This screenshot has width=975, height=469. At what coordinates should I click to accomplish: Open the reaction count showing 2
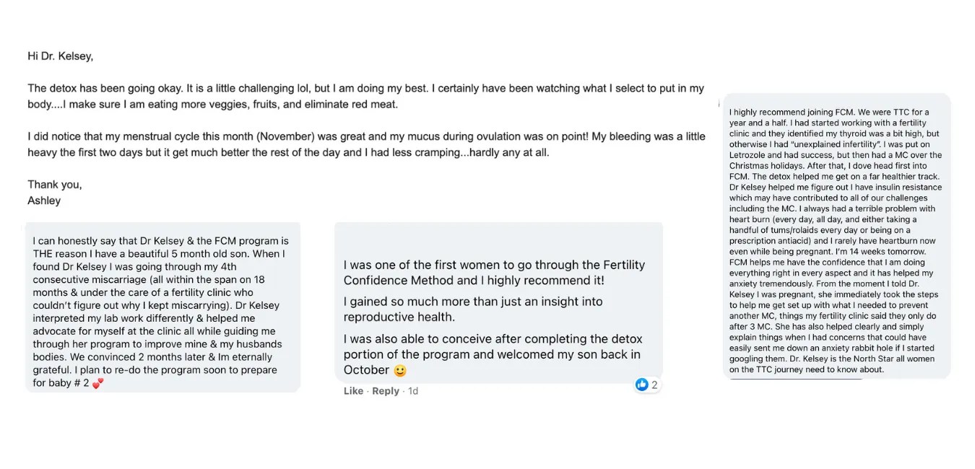tap(654, 385)
